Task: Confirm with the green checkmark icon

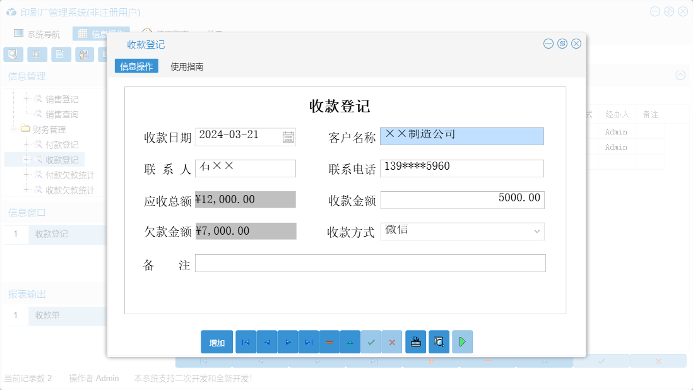Action: click(x=370, y=341)
